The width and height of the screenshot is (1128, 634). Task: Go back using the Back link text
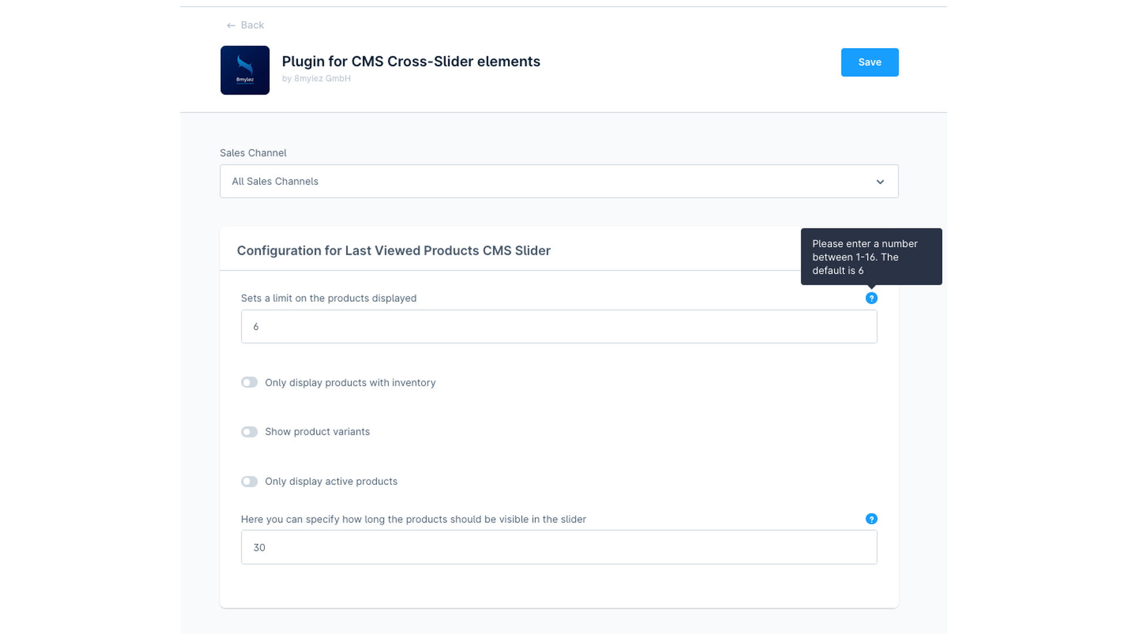click(x=252, y=25)
